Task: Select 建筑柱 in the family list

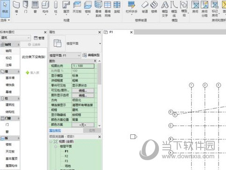Action: tap(10, 105)
